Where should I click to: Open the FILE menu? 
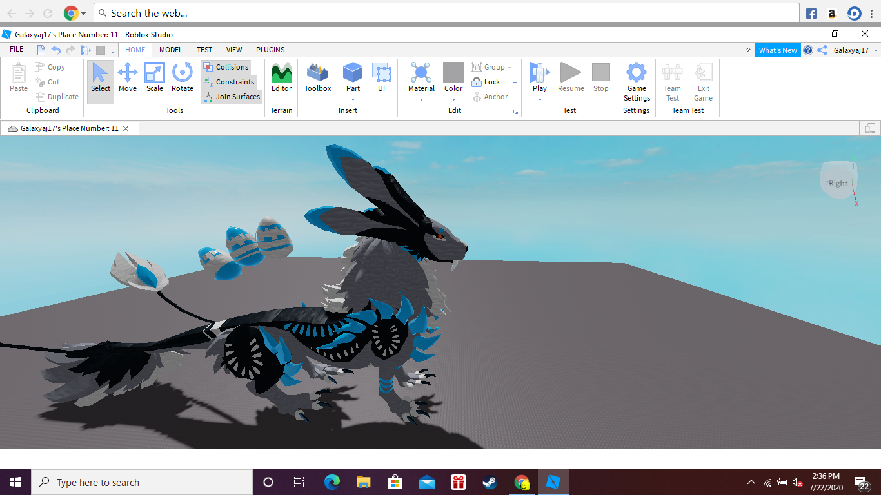[x=17, y=50]
